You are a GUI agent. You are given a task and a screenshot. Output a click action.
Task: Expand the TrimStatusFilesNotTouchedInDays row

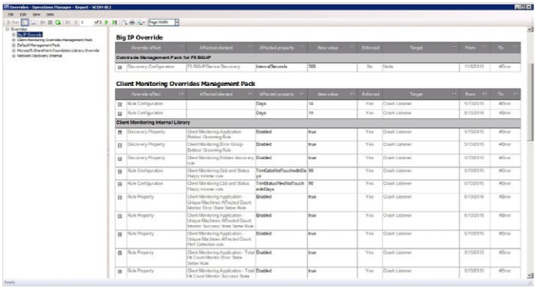(120, 185)
